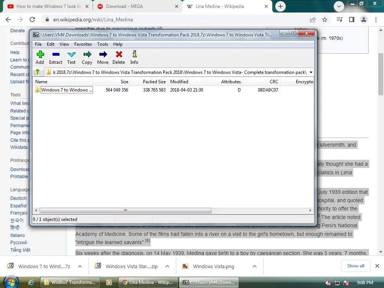
Task: Click the network tray icon
Action: coord(337,283)
